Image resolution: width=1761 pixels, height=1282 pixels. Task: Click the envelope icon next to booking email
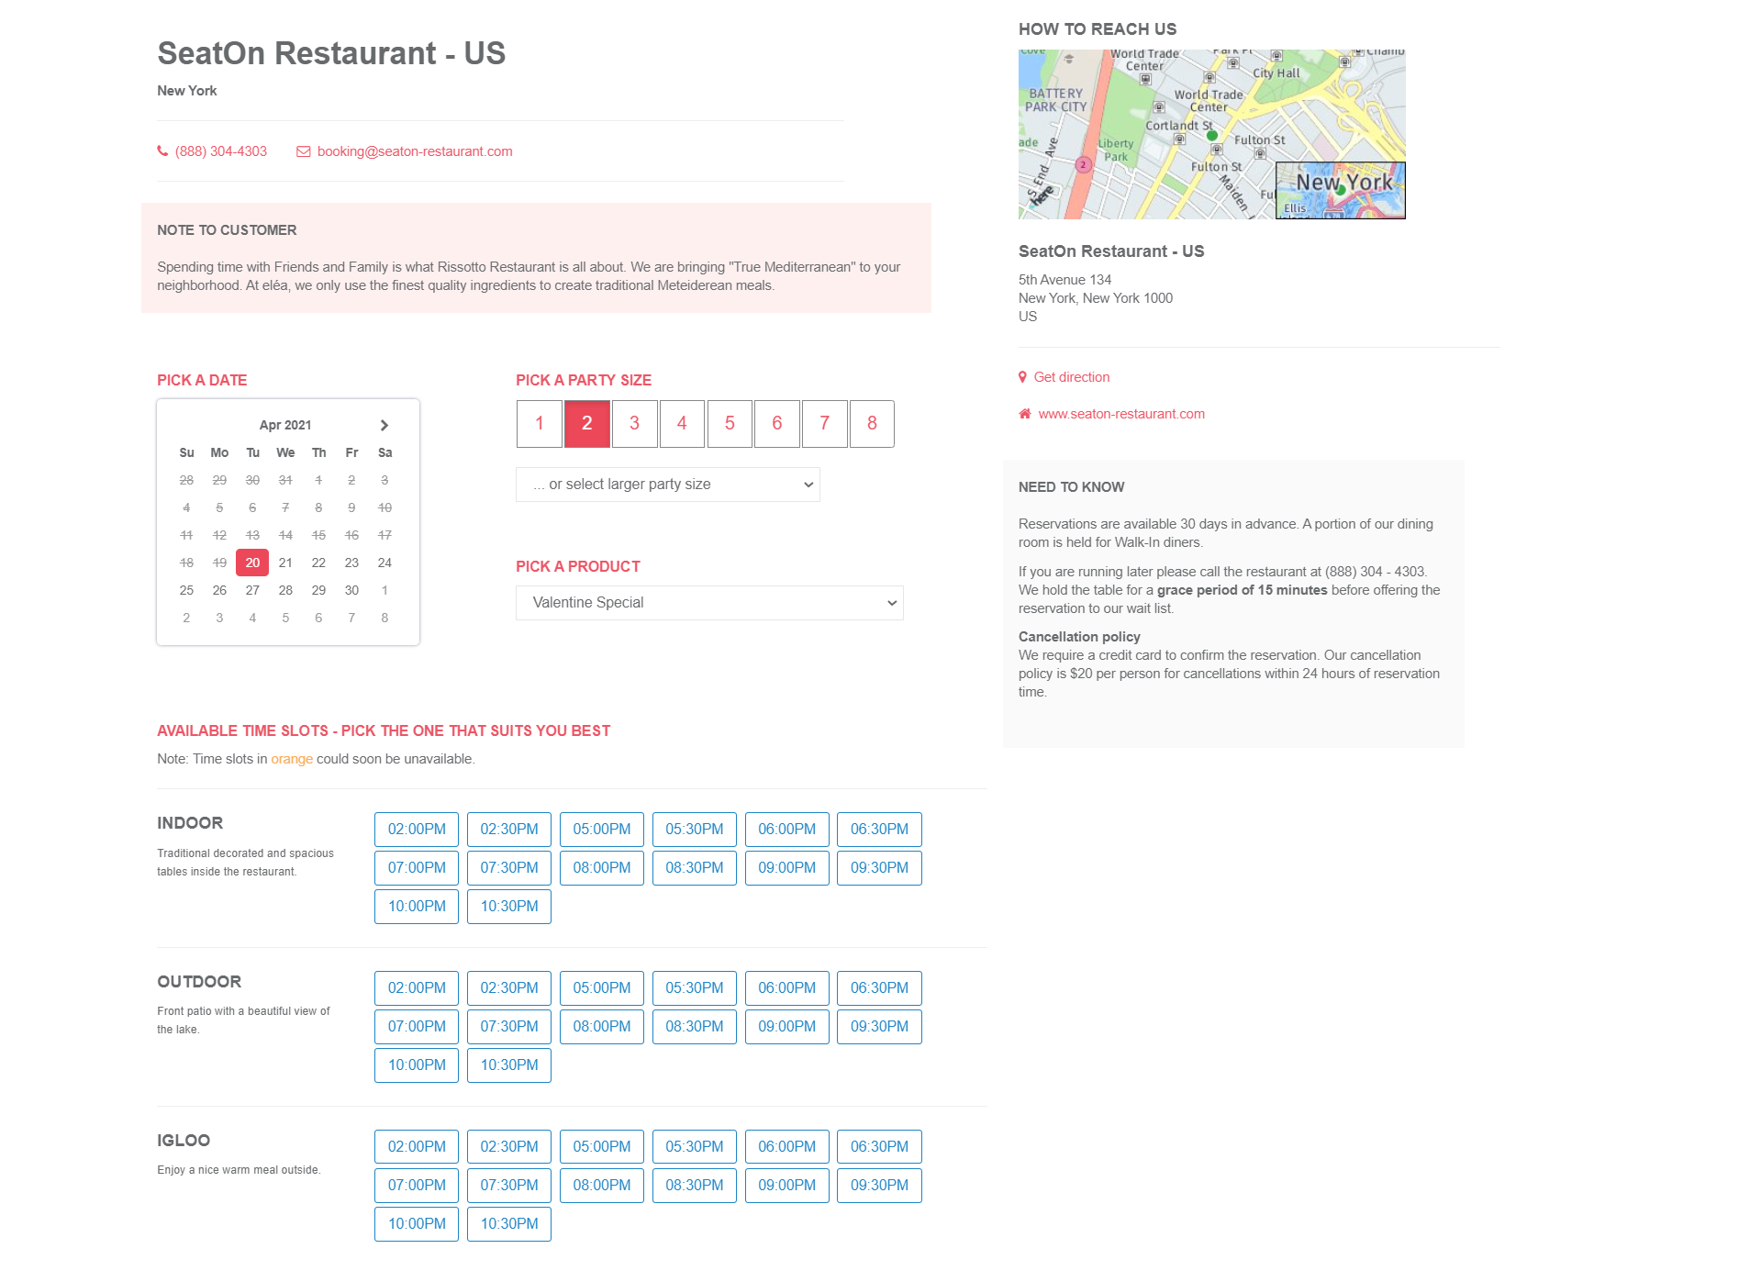[x=303, y=151]
